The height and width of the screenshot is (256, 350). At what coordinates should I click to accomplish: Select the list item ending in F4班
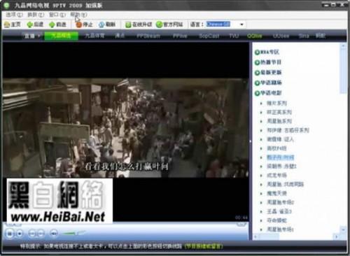click(x=276, y=148)
